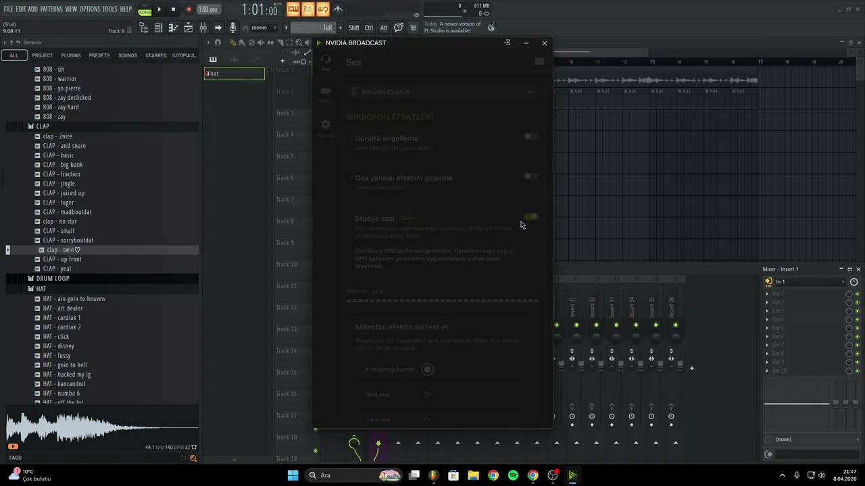Select the ALL browser tab

click(14, 55)
